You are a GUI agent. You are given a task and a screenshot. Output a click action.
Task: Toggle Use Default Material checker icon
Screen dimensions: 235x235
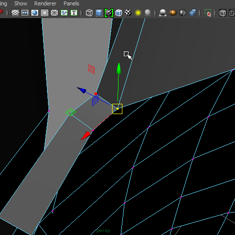tap(109, 13)
